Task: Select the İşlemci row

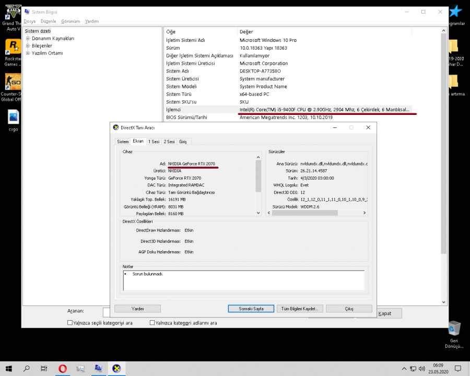Action: 288,110
